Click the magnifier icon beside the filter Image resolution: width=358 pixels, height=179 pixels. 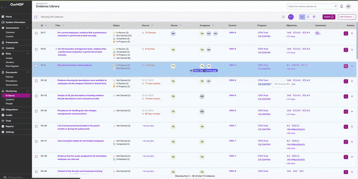pos(283,17)
